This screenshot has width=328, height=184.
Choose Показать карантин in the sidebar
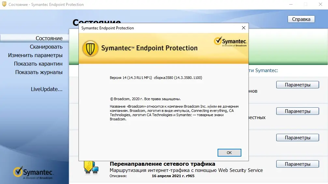[38, 64]
